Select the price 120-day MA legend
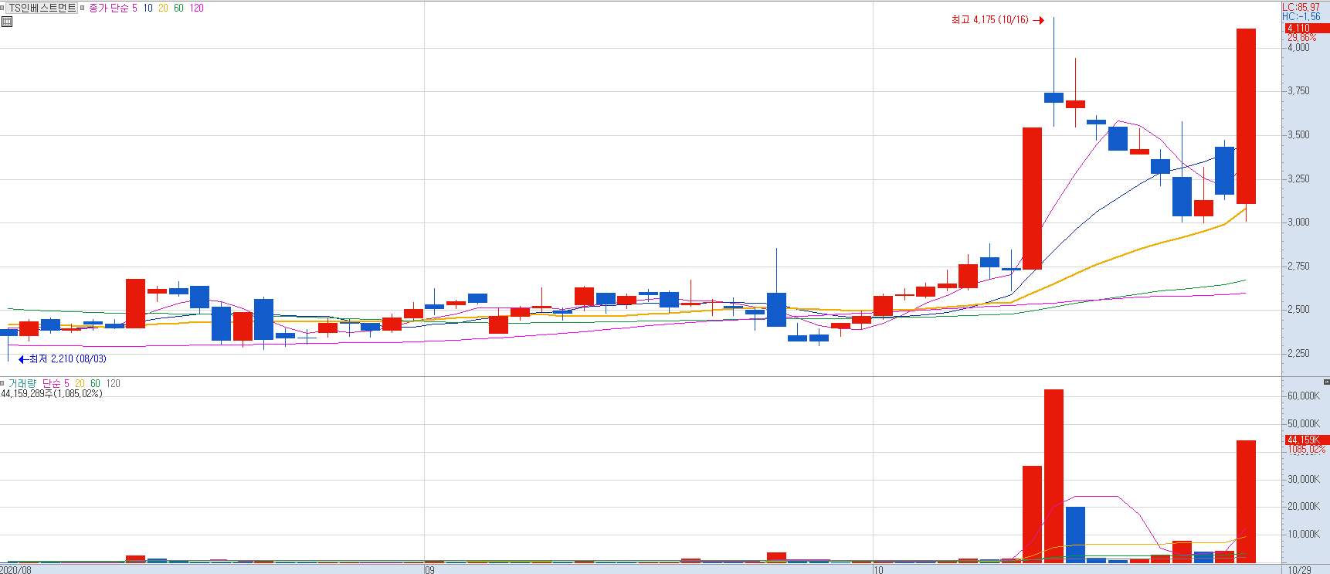This screenshot has width=1330, height=574. (197, 8)
